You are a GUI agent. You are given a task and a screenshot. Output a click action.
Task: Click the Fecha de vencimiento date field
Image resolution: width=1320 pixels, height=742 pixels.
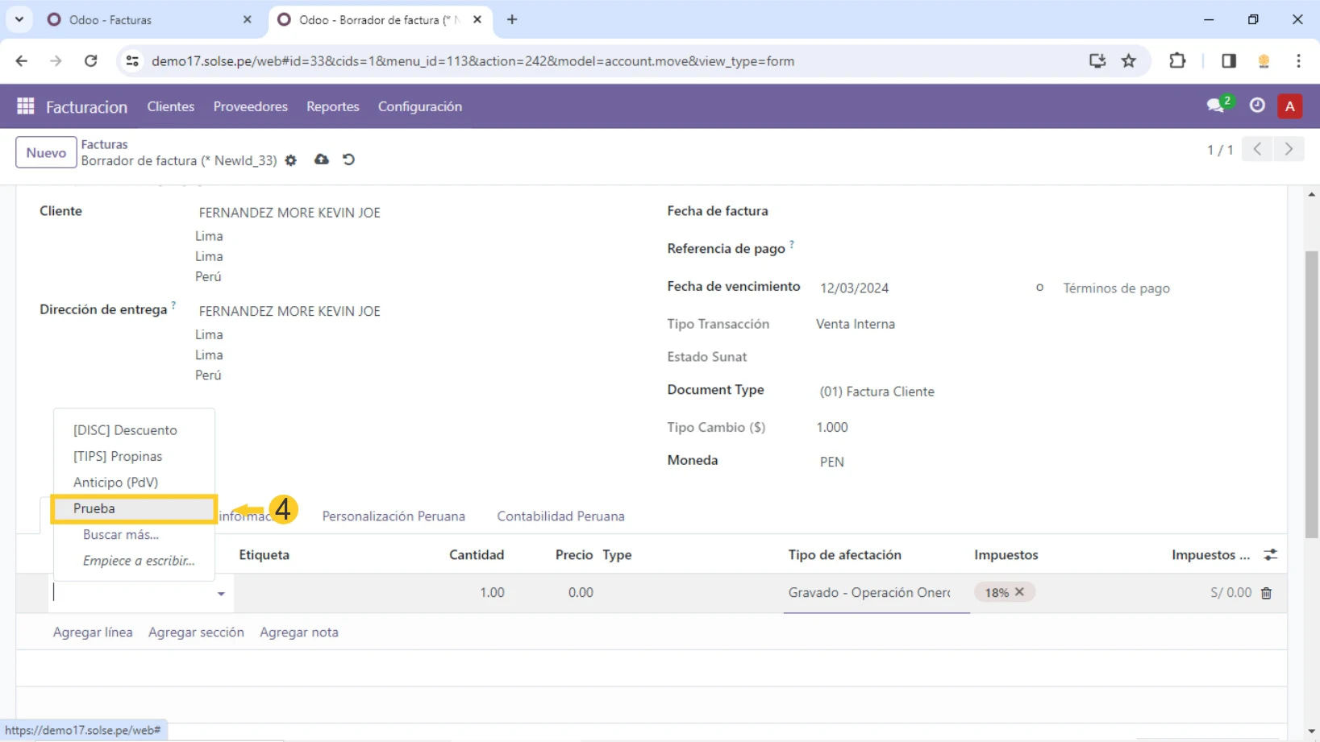coord(854,288)
